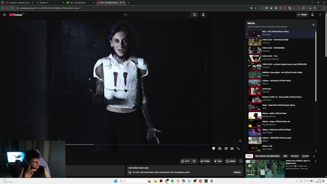Open the YouTube guide hamburger menu
Screen dimensions: 327x184
click(x=5, y=15)
